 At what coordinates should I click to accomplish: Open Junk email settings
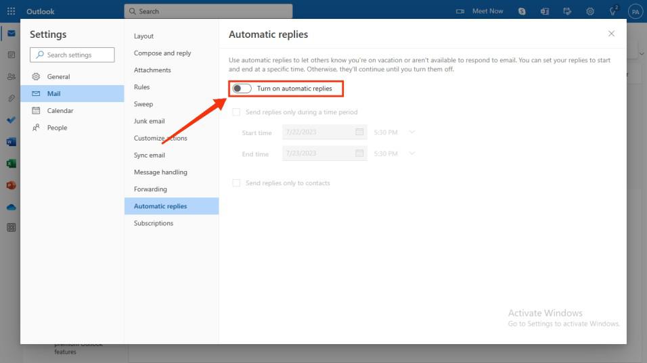pos(172,121)
